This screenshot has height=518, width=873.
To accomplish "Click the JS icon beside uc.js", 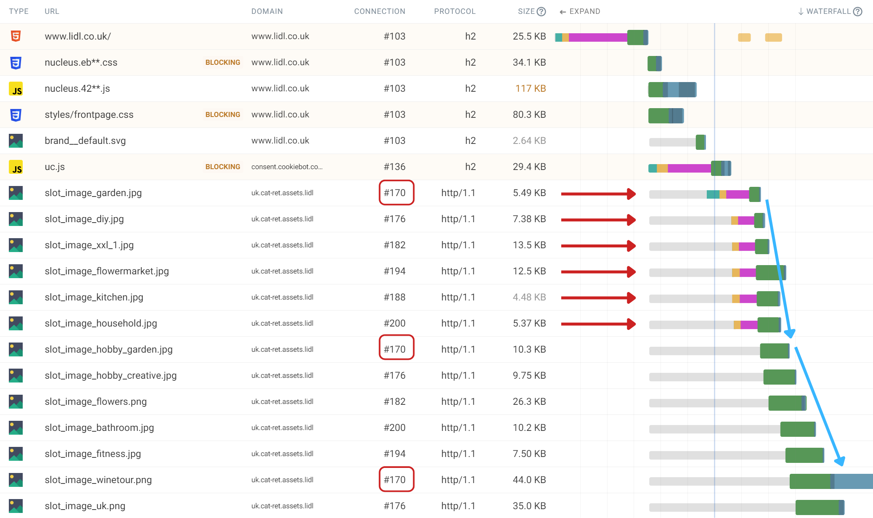I will pos(16,167).
